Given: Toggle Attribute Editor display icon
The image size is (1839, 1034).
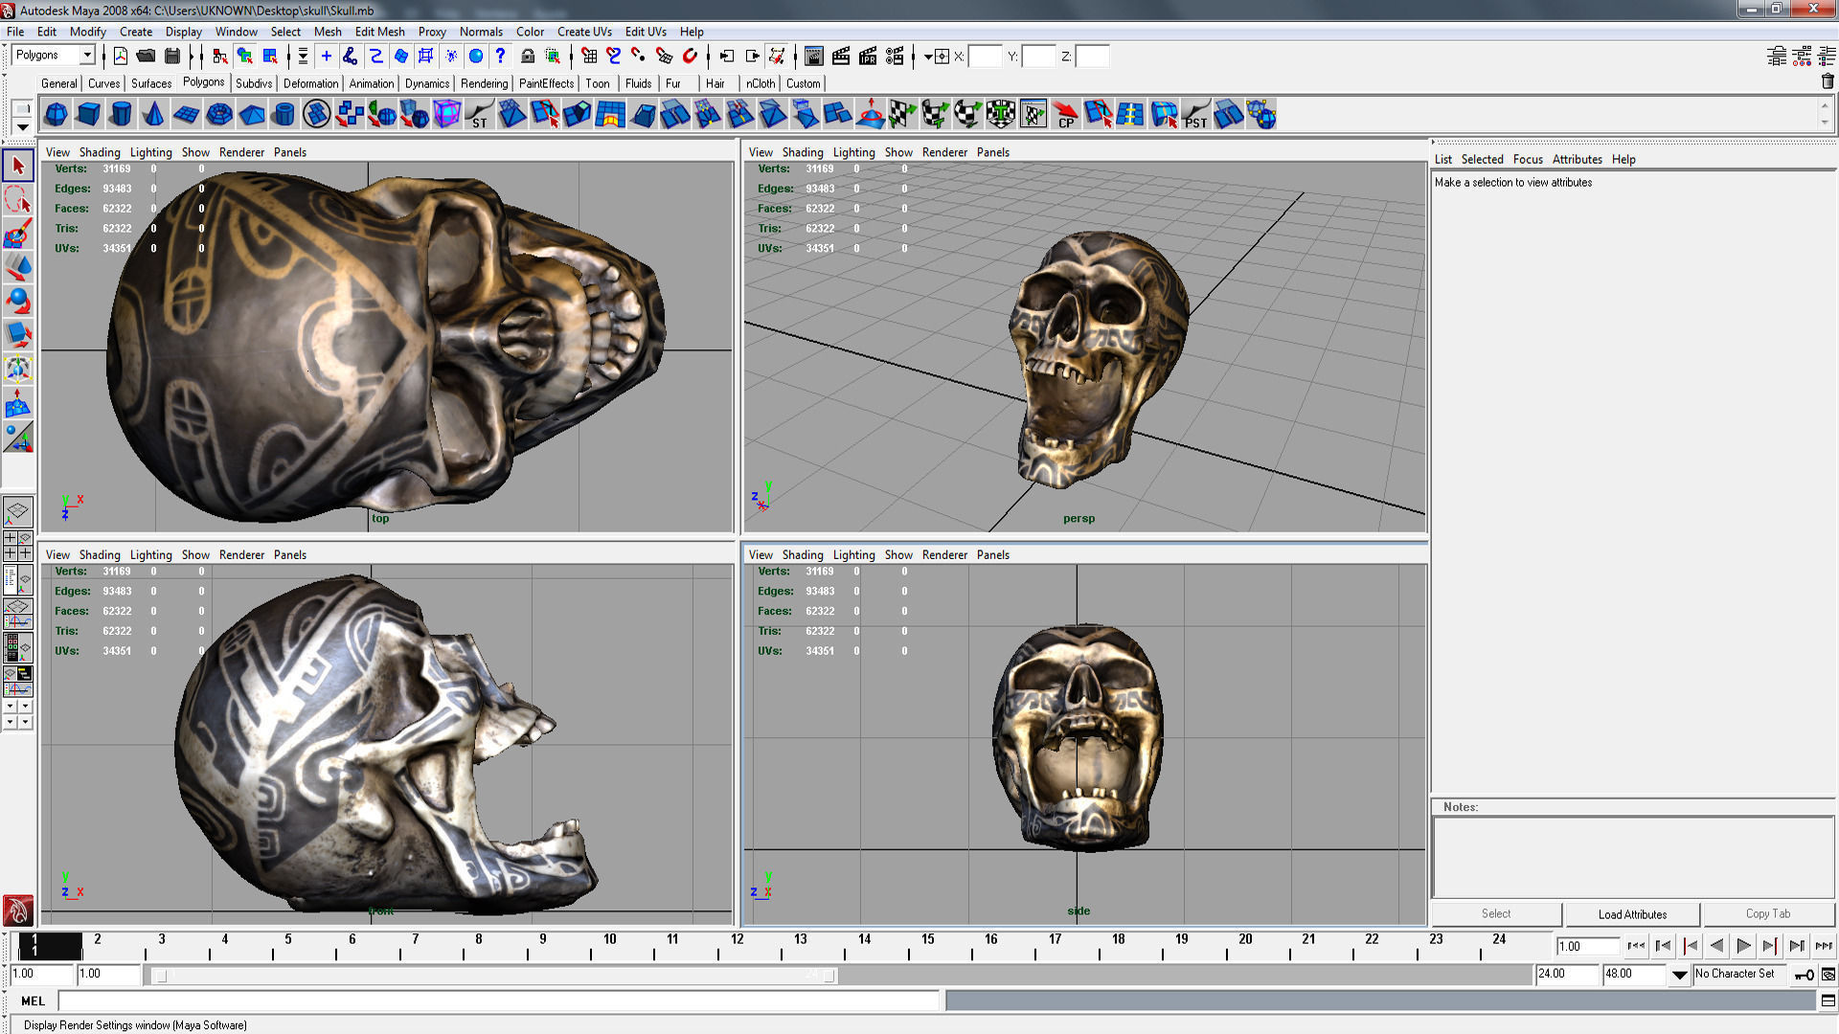Looking at the screenshot, I should (x=1777, y=56).
